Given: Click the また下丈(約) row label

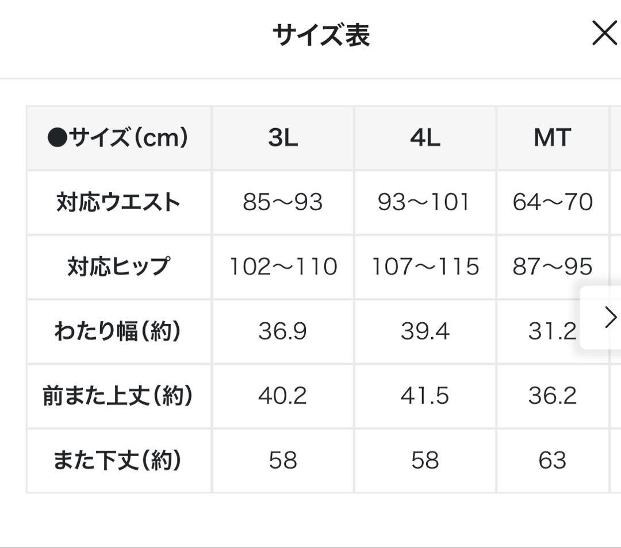Looking at the screenshot, I should pyautogui.click(x=118, y=460).
